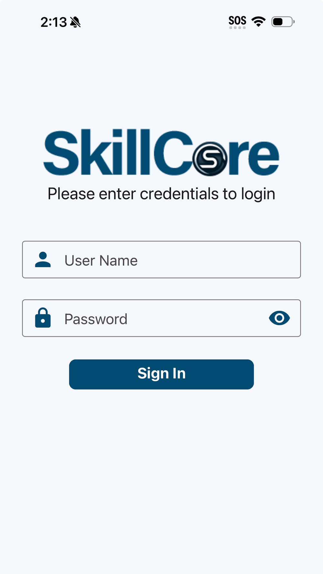The height and width of the screenshot is (574, 323).
Task: Click blank area below Sign In button
Action: coord(161,478)
